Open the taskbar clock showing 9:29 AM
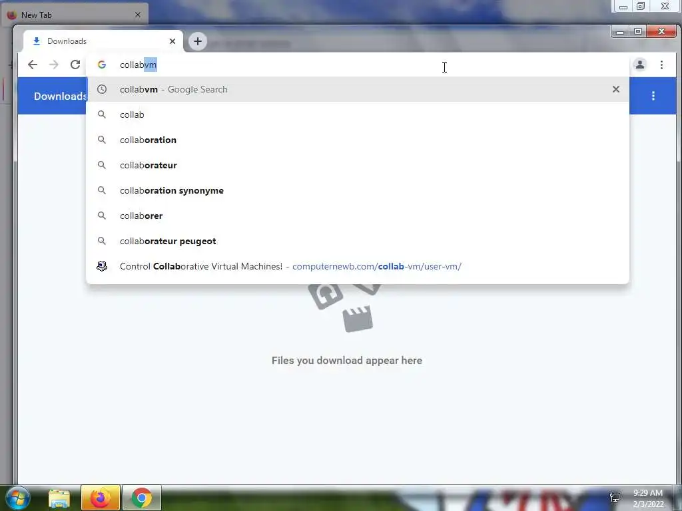 648,498
